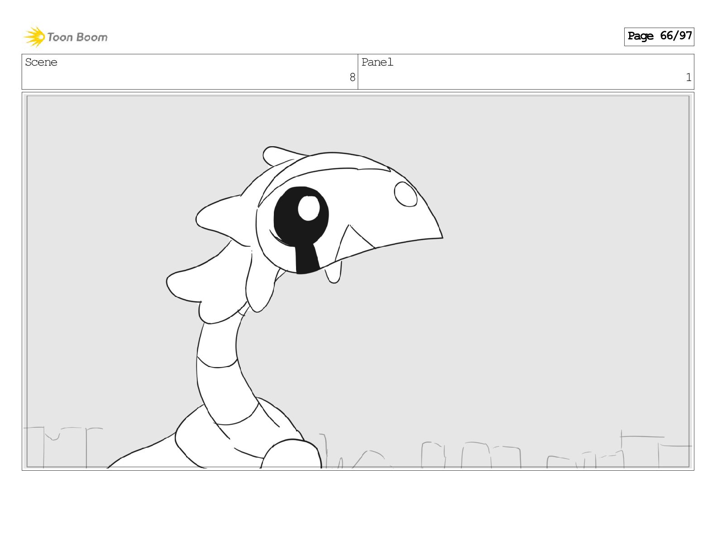Click the 'Panel' label in the header

tap(378, 62)
